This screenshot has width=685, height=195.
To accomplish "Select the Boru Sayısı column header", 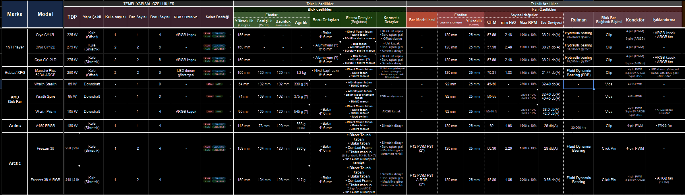I will 160,17.
